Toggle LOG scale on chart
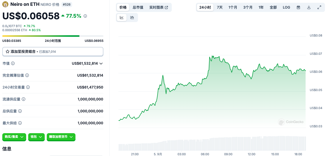The image size is (327, 156). click(x=286, y=7)
